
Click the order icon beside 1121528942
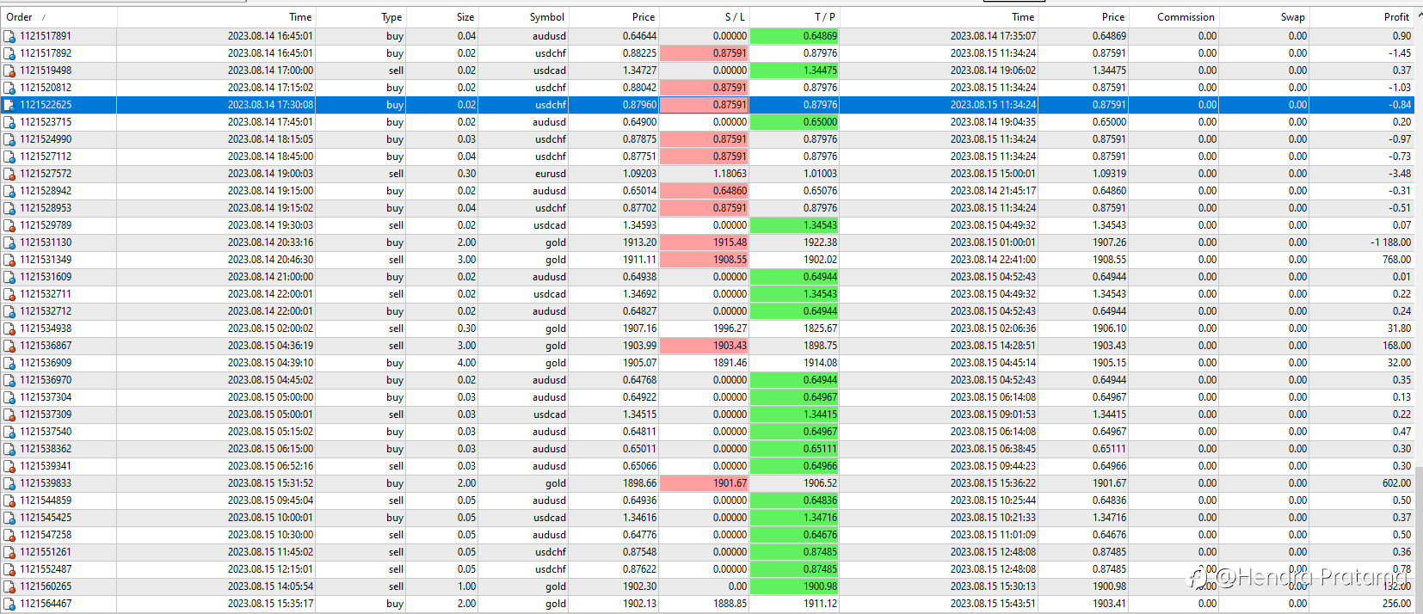click(x=9, y=191)
